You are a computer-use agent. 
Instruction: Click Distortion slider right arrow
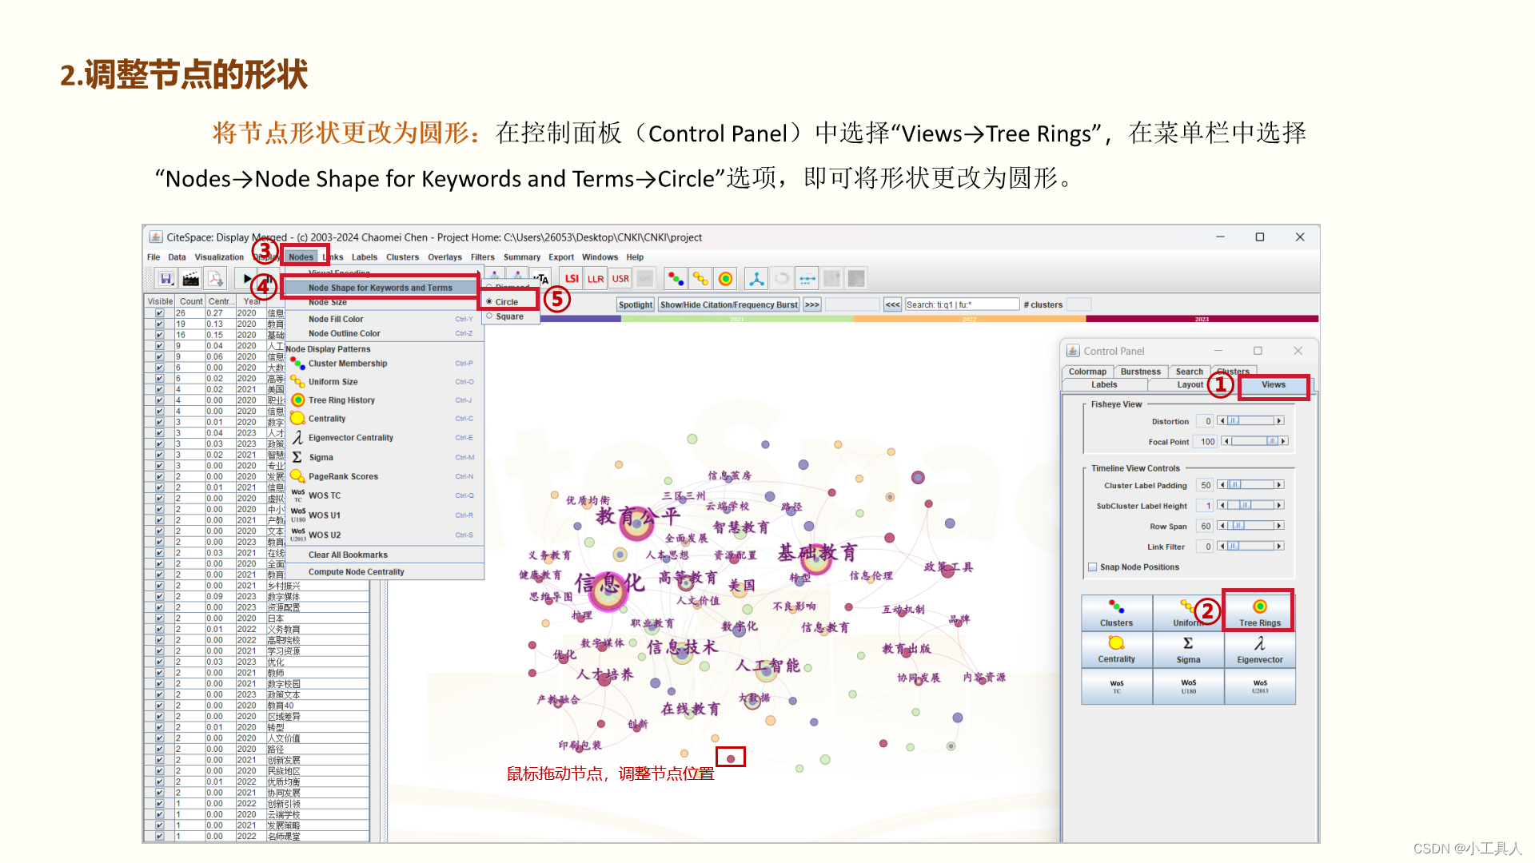coord(1278,421)
